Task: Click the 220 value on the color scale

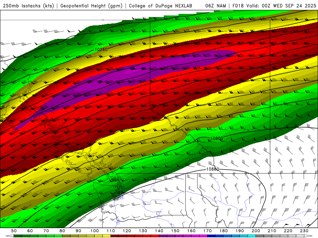Action: point(288,231)
